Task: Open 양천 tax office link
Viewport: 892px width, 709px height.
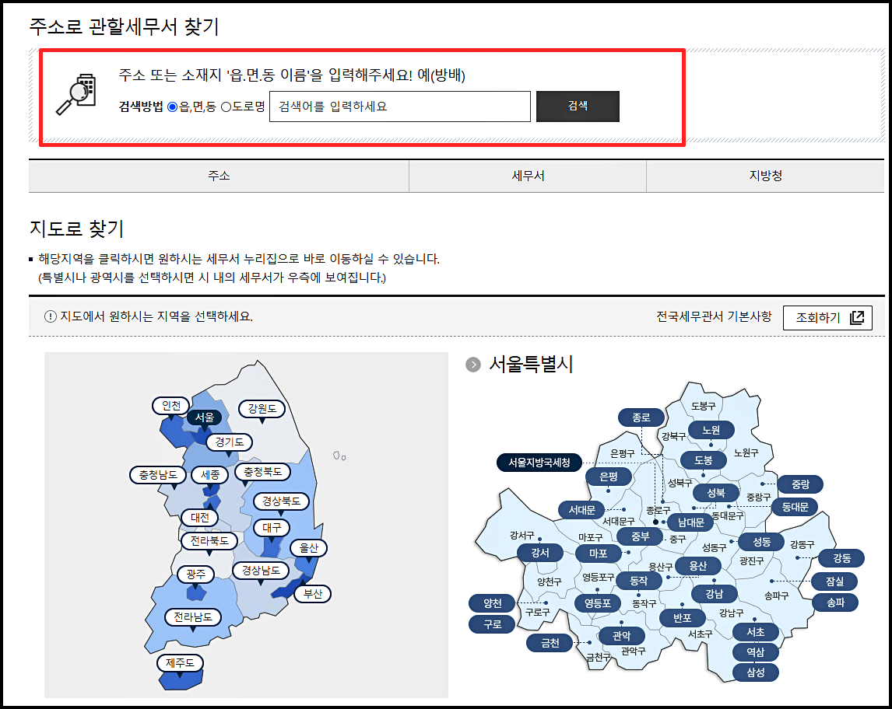Action: coord(492,603)
